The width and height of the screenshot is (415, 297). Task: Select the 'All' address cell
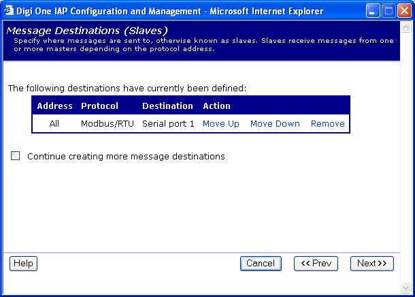click(54, 124)
